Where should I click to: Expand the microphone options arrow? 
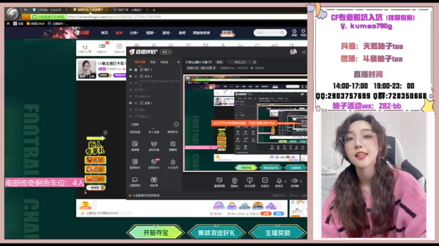click(x=285, y=181)
